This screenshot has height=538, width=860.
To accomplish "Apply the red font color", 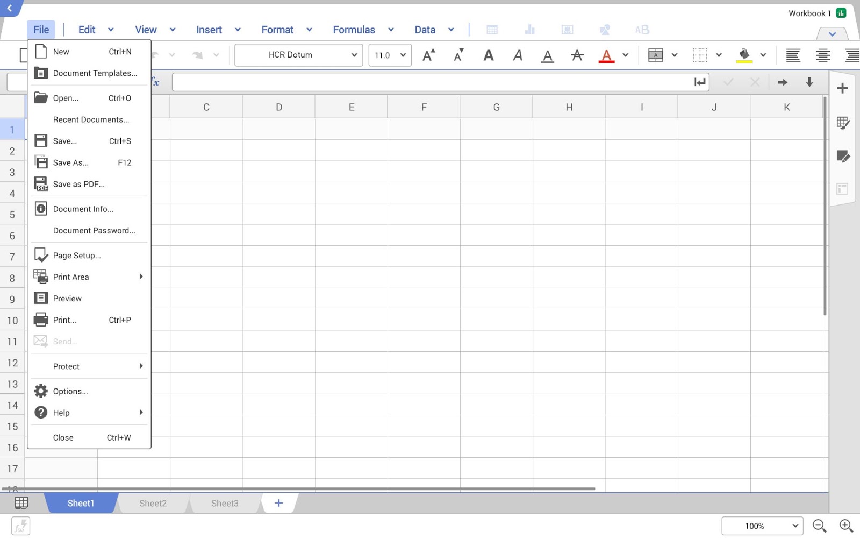I will coord(606,55).
